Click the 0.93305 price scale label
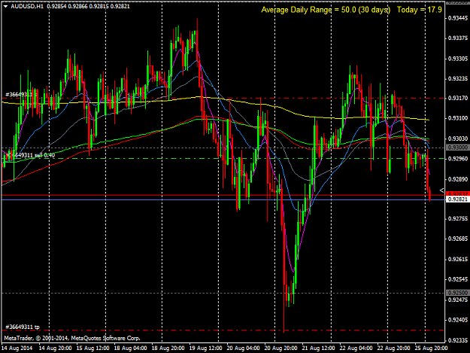 pos(458,59)
